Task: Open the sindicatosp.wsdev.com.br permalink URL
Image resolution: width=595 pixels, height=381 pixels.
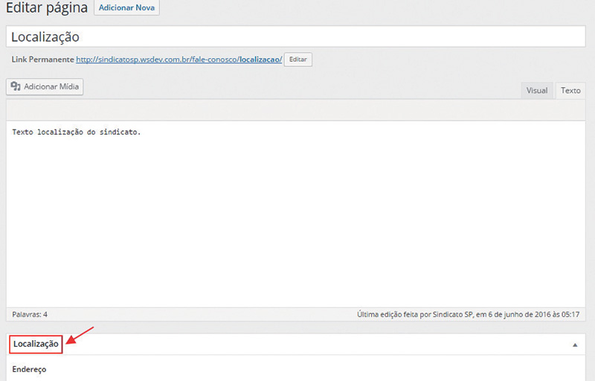Action: (155, 60)
